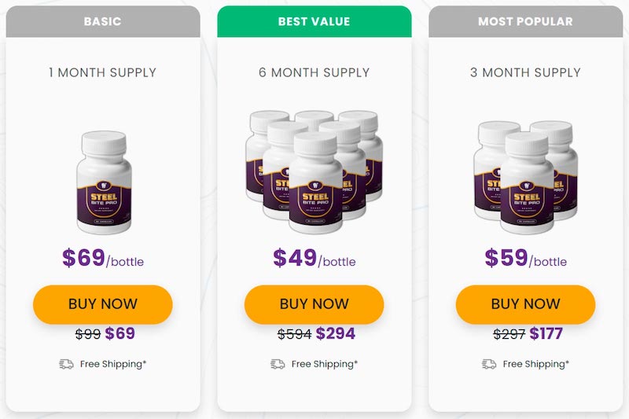Click the crossed-out $594 original price
The image size is (629, 419).
294,334
